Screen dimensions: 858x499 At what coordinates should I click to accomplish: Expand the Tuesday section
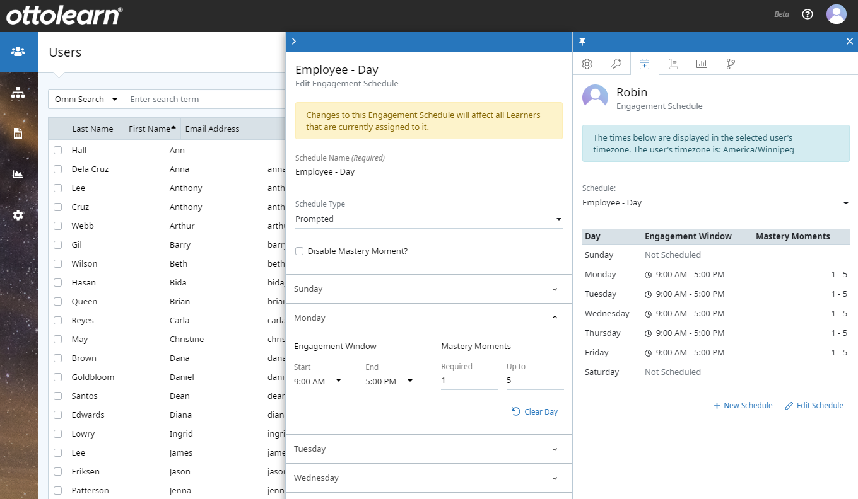pos(429,449)
